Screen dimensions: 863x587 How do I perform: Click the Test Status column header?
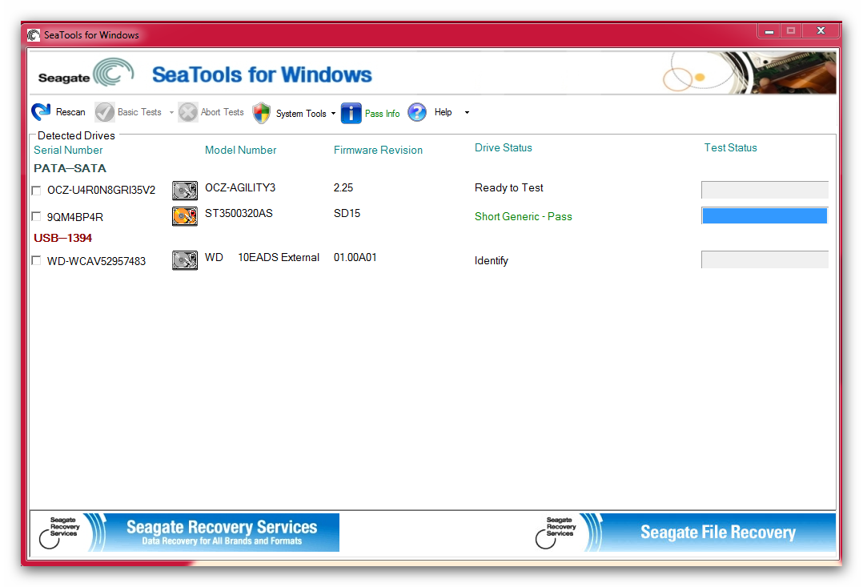(x=730, y=147)
